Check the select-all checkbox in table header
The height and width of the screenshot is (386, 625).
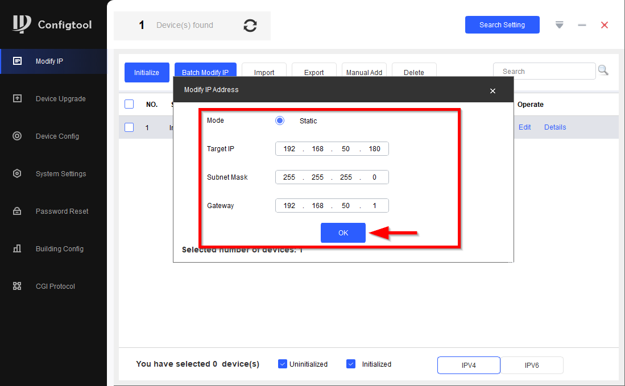129,104
